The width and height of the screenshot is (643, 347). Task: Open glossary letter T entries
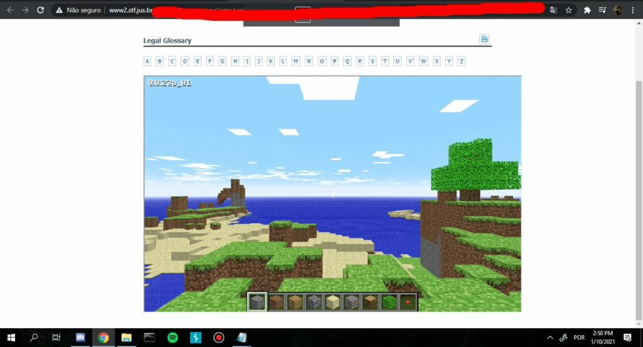(x=385, y=61)
